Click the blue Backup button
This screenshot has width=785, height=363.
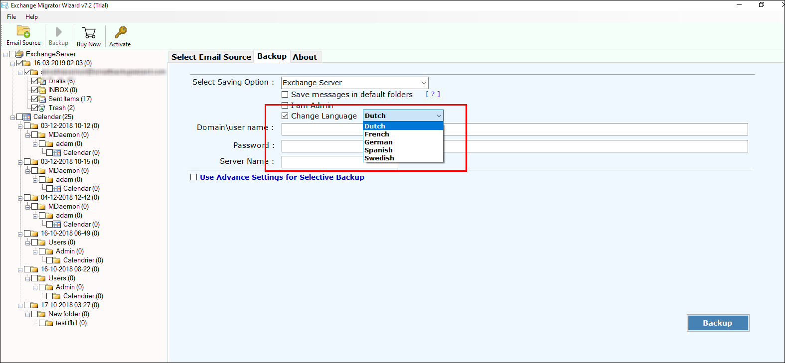(x=718, y=323)
